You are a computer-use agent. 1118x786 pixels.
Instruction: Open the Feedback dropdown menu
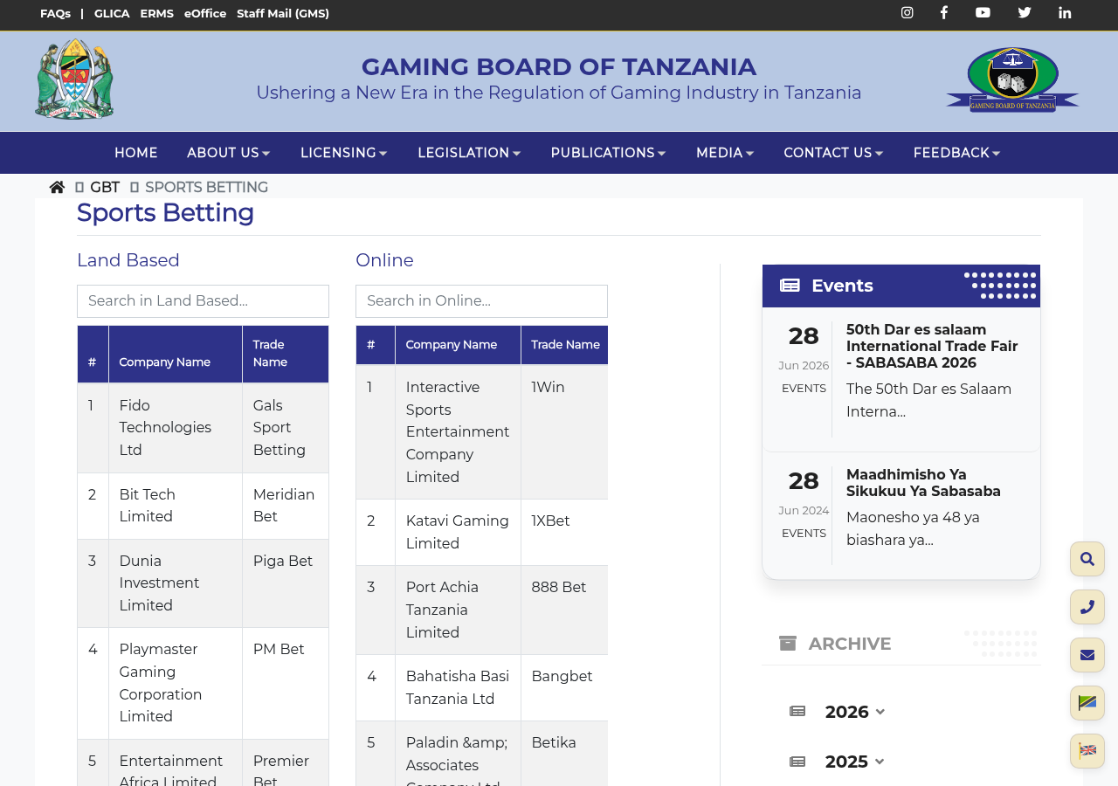click(x=956, y=153)
